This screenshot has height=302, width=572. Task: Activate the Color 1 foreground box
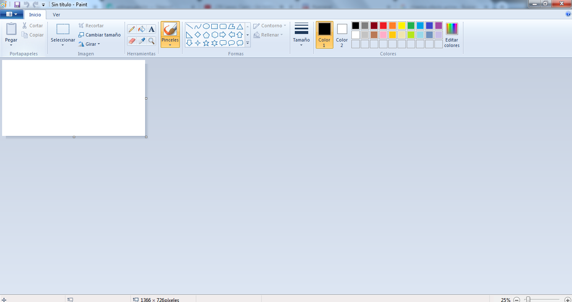(x=325, y=35)
